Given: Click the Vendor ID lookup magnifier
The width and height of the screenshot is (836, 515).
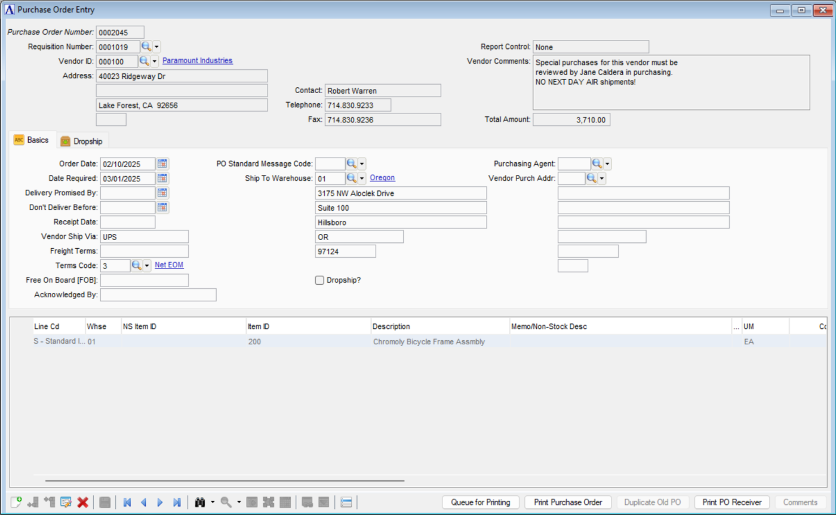Looking at the screenshot, I should pyautogui.click(x=144, y=61).
